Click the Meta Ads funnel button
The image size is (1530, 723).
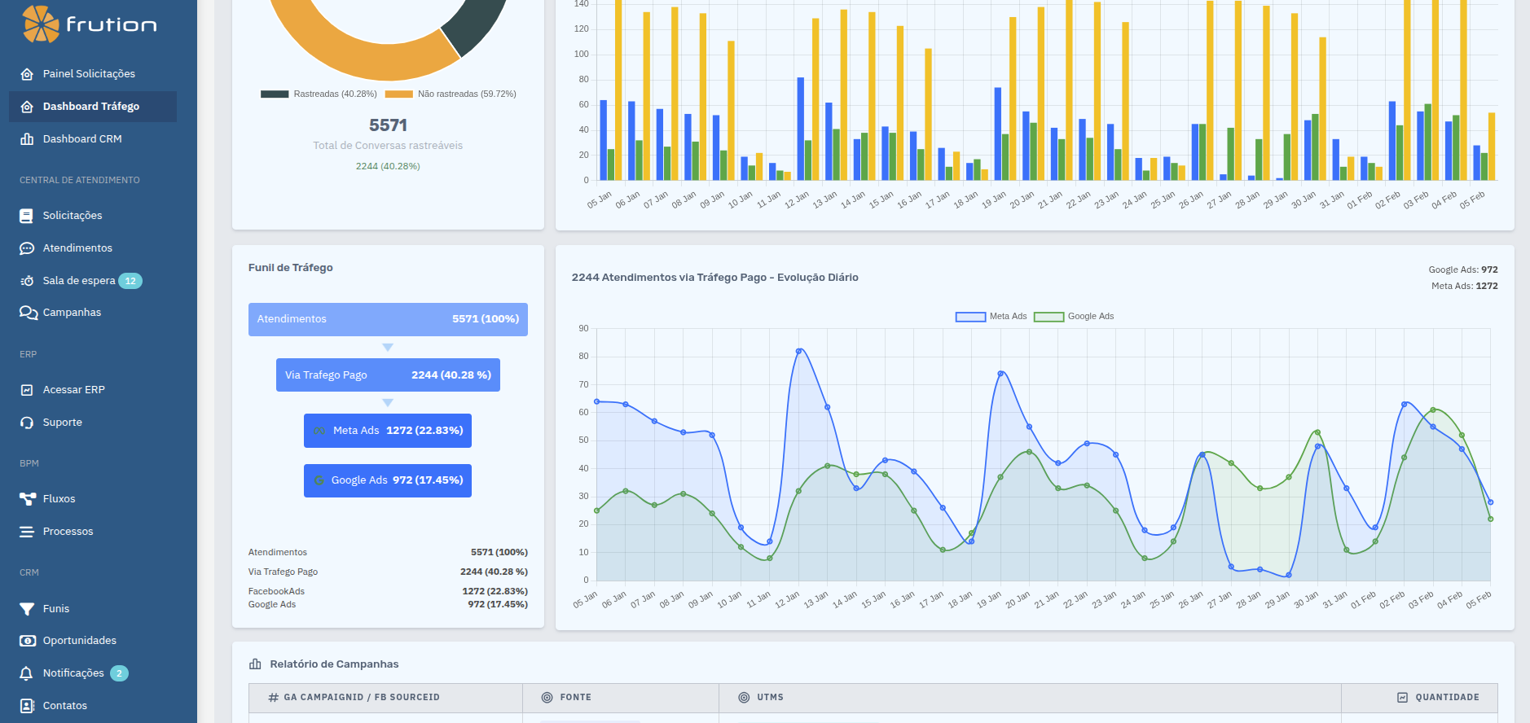[388, 431]
